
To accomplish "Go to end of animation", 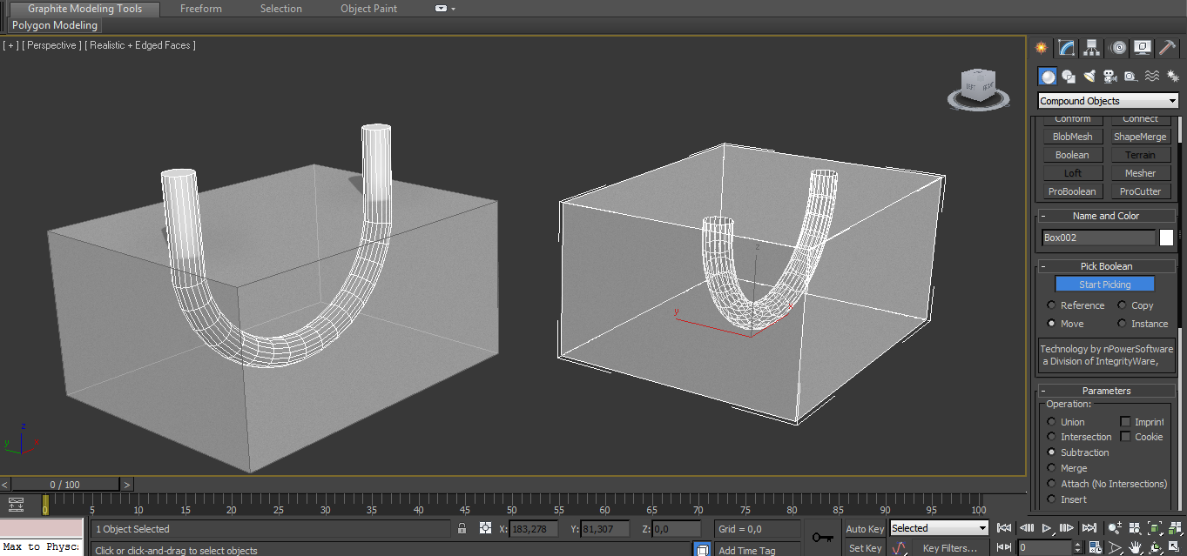I will (x=1089, y=528).
